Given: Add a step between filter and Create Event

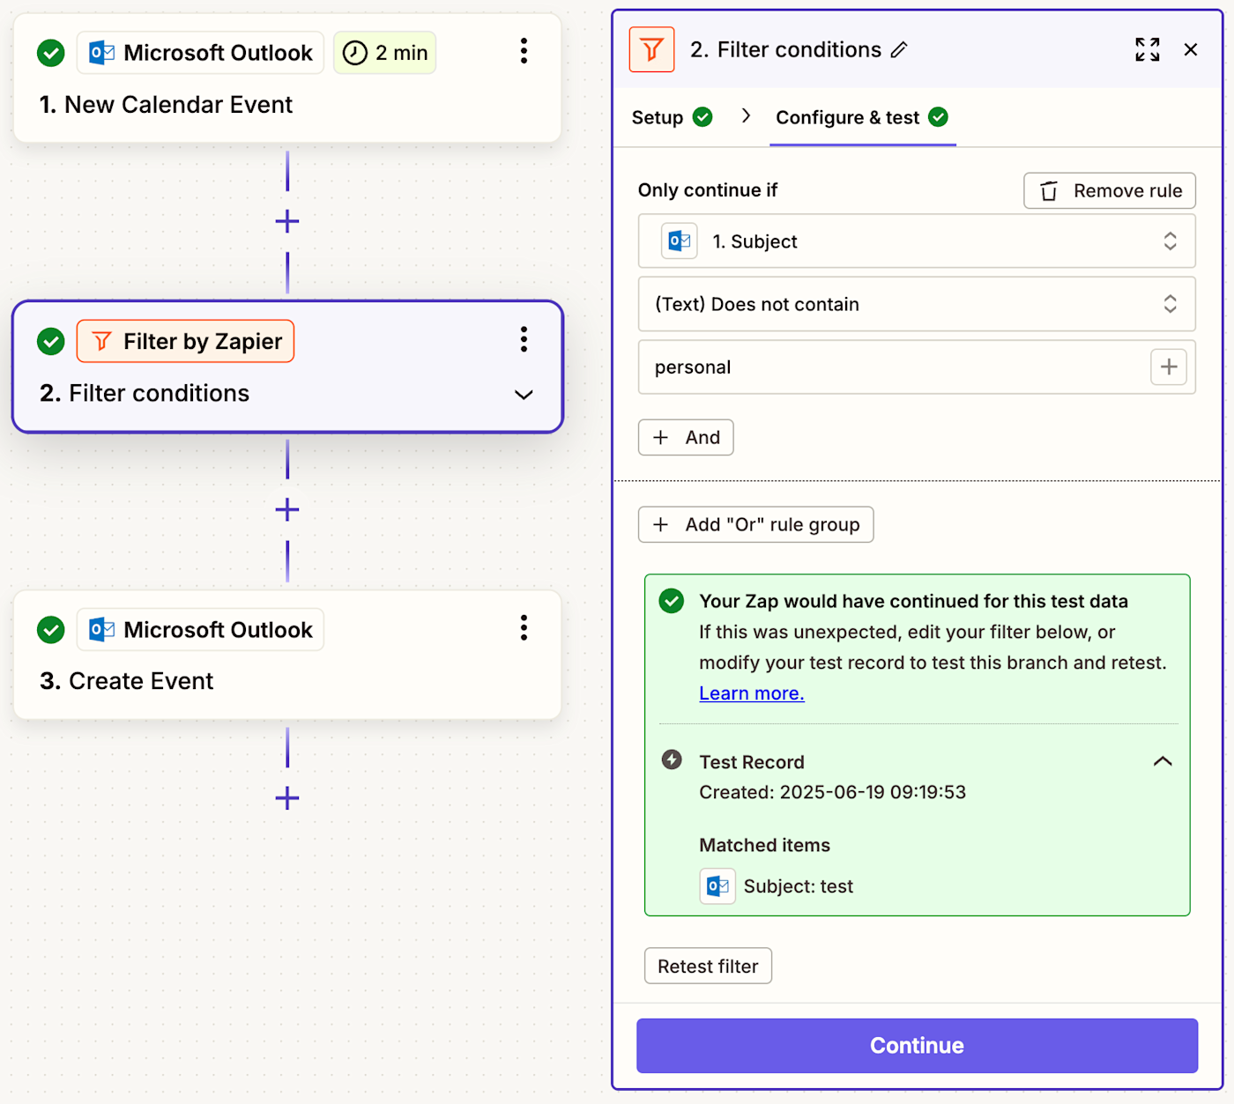Looking at the screenshot, I should 287,509.
